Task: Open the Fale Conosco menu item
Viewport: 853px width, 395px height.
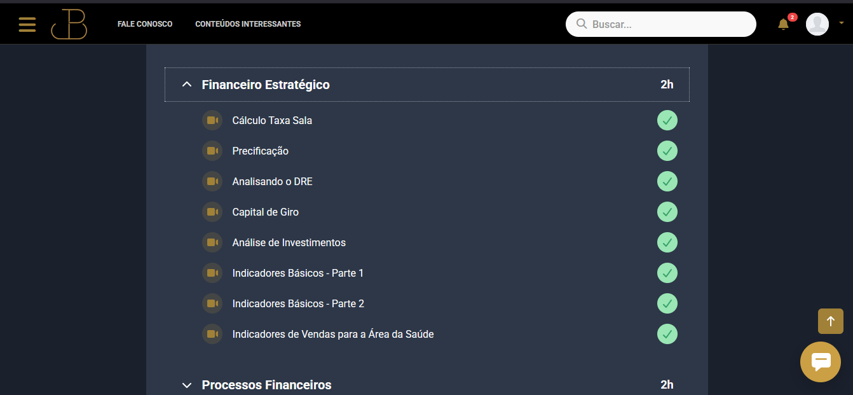Action: [145, 24]
